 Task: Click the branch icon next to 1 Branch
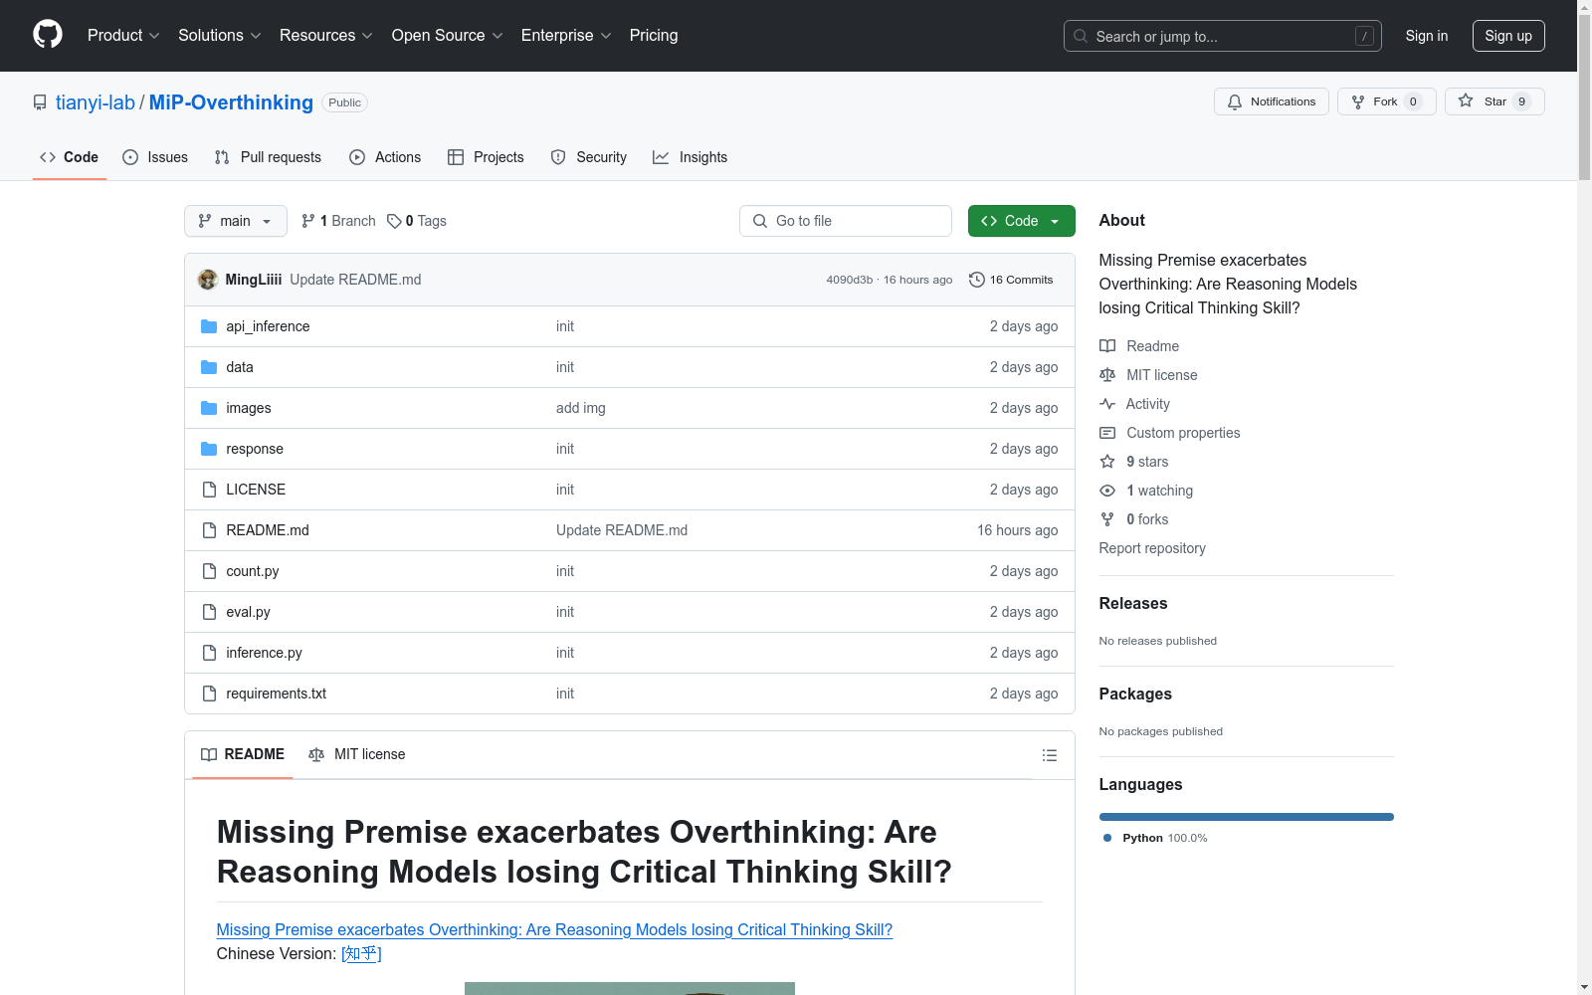308,221
